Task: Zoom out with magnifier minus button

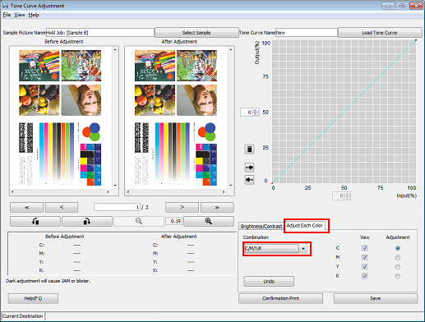Action: pos(139,221)
